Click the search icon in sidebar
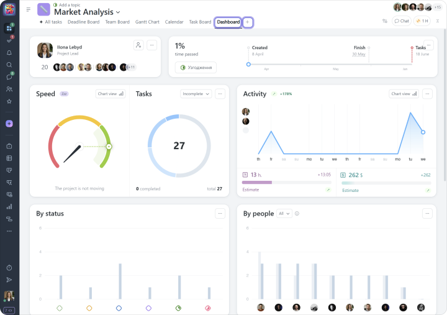447x315 pixels. click(9, 65)
